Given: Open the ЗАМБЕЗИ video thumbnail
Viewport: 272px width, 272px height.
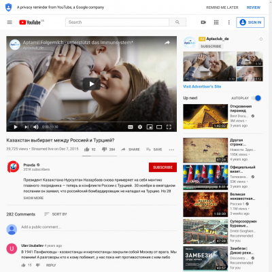Looking at the screenshot, I should pos(205,258).
